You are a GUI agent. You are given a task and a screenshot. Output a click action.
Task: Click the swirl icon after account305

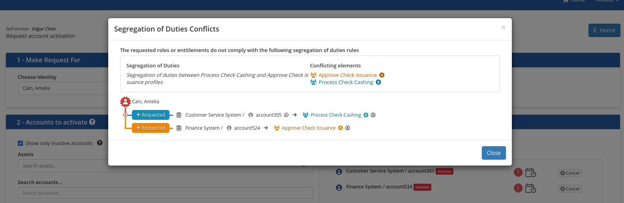[x=286, y=115]
